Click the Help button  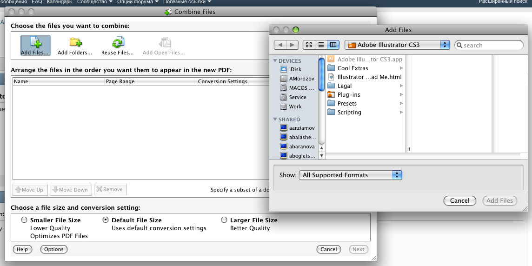[22, 249]
